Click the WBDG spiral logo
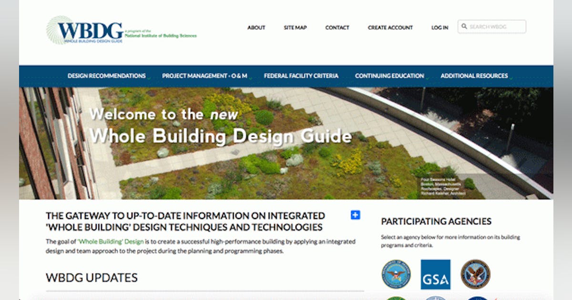 point(52,30)
